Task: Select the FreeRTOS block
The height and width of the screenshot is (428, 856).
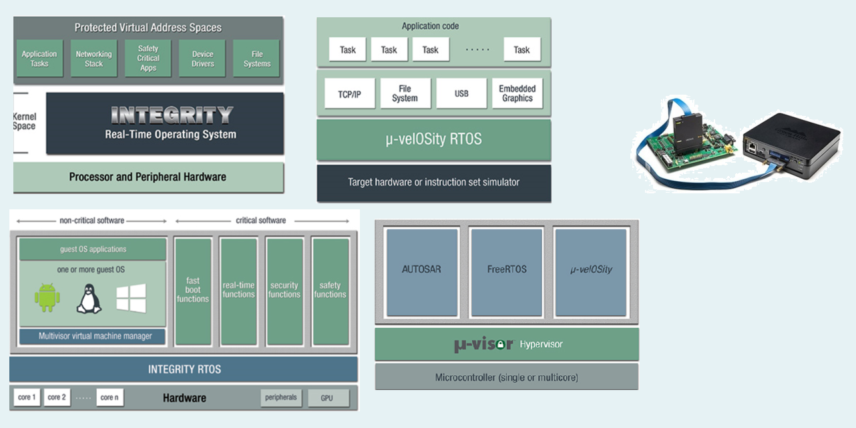Action: (507, 272)
